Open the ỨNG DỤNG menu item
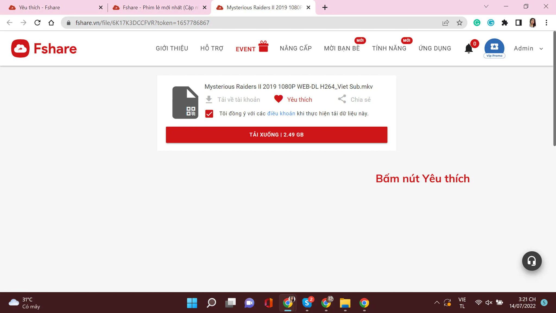The image size is (556, 313). [435, 48]
